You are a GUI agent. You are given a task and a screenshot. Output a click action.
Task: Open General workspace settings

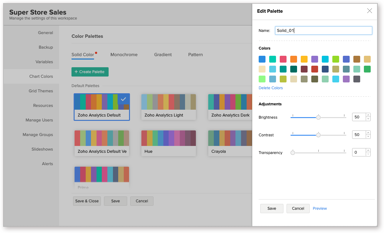pos(31,33)
